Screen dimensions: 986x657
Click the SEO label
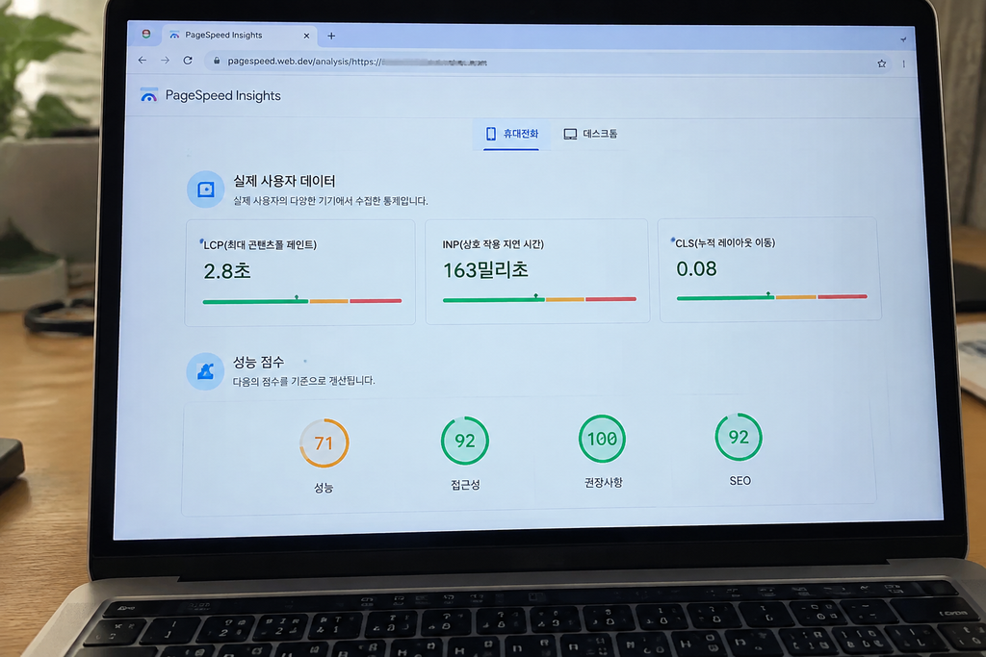pyautogui.click(x=740, y=481)
